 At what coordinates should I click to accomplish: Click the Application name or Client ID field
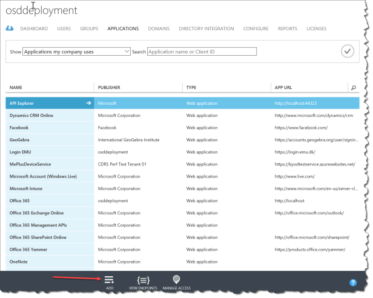[x=202, y=52]
